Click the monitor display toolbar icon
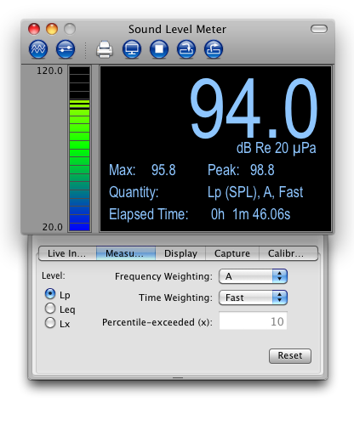Screen dimensions: 354x425 (132, 49)
